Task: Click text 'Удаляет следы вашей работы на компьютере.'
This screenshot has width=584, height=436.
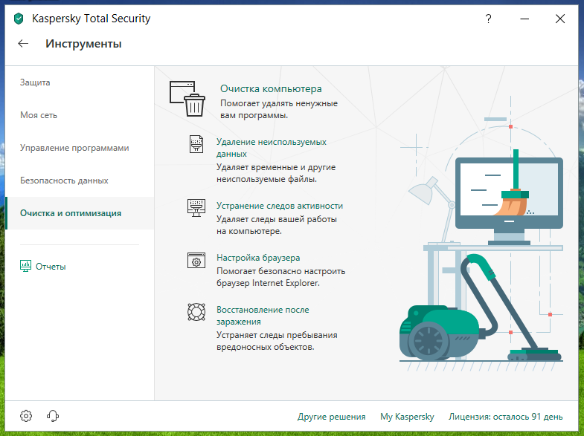Action: click(277, 225)
